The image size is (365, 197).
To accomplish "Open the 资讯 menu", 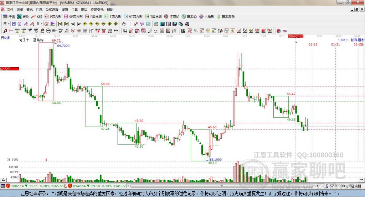I will tap(29, 10).
